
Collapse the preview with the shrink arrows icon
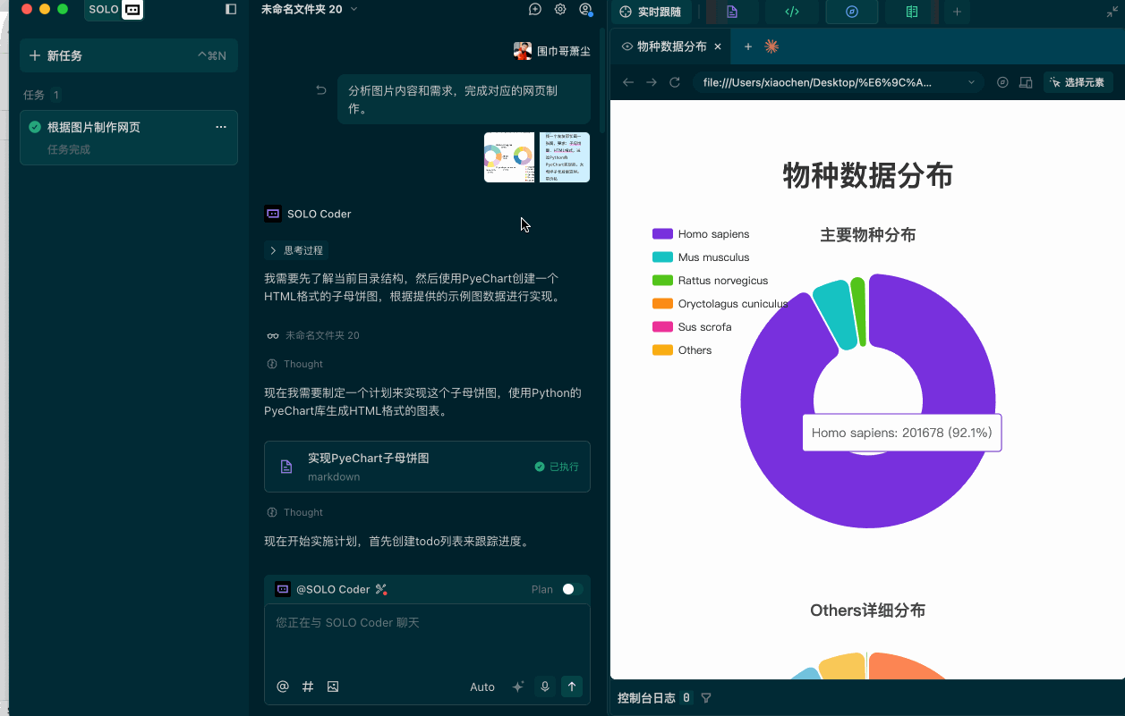click(x=1112, y=12)
